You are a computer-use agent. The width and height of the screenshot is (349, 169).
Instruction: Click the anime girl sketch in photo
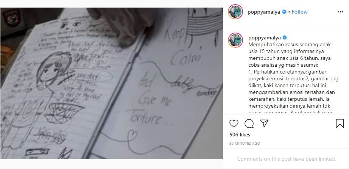[x=53, y=69]
